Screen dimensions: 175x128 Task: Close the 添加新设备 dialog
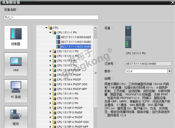[173, 2]
